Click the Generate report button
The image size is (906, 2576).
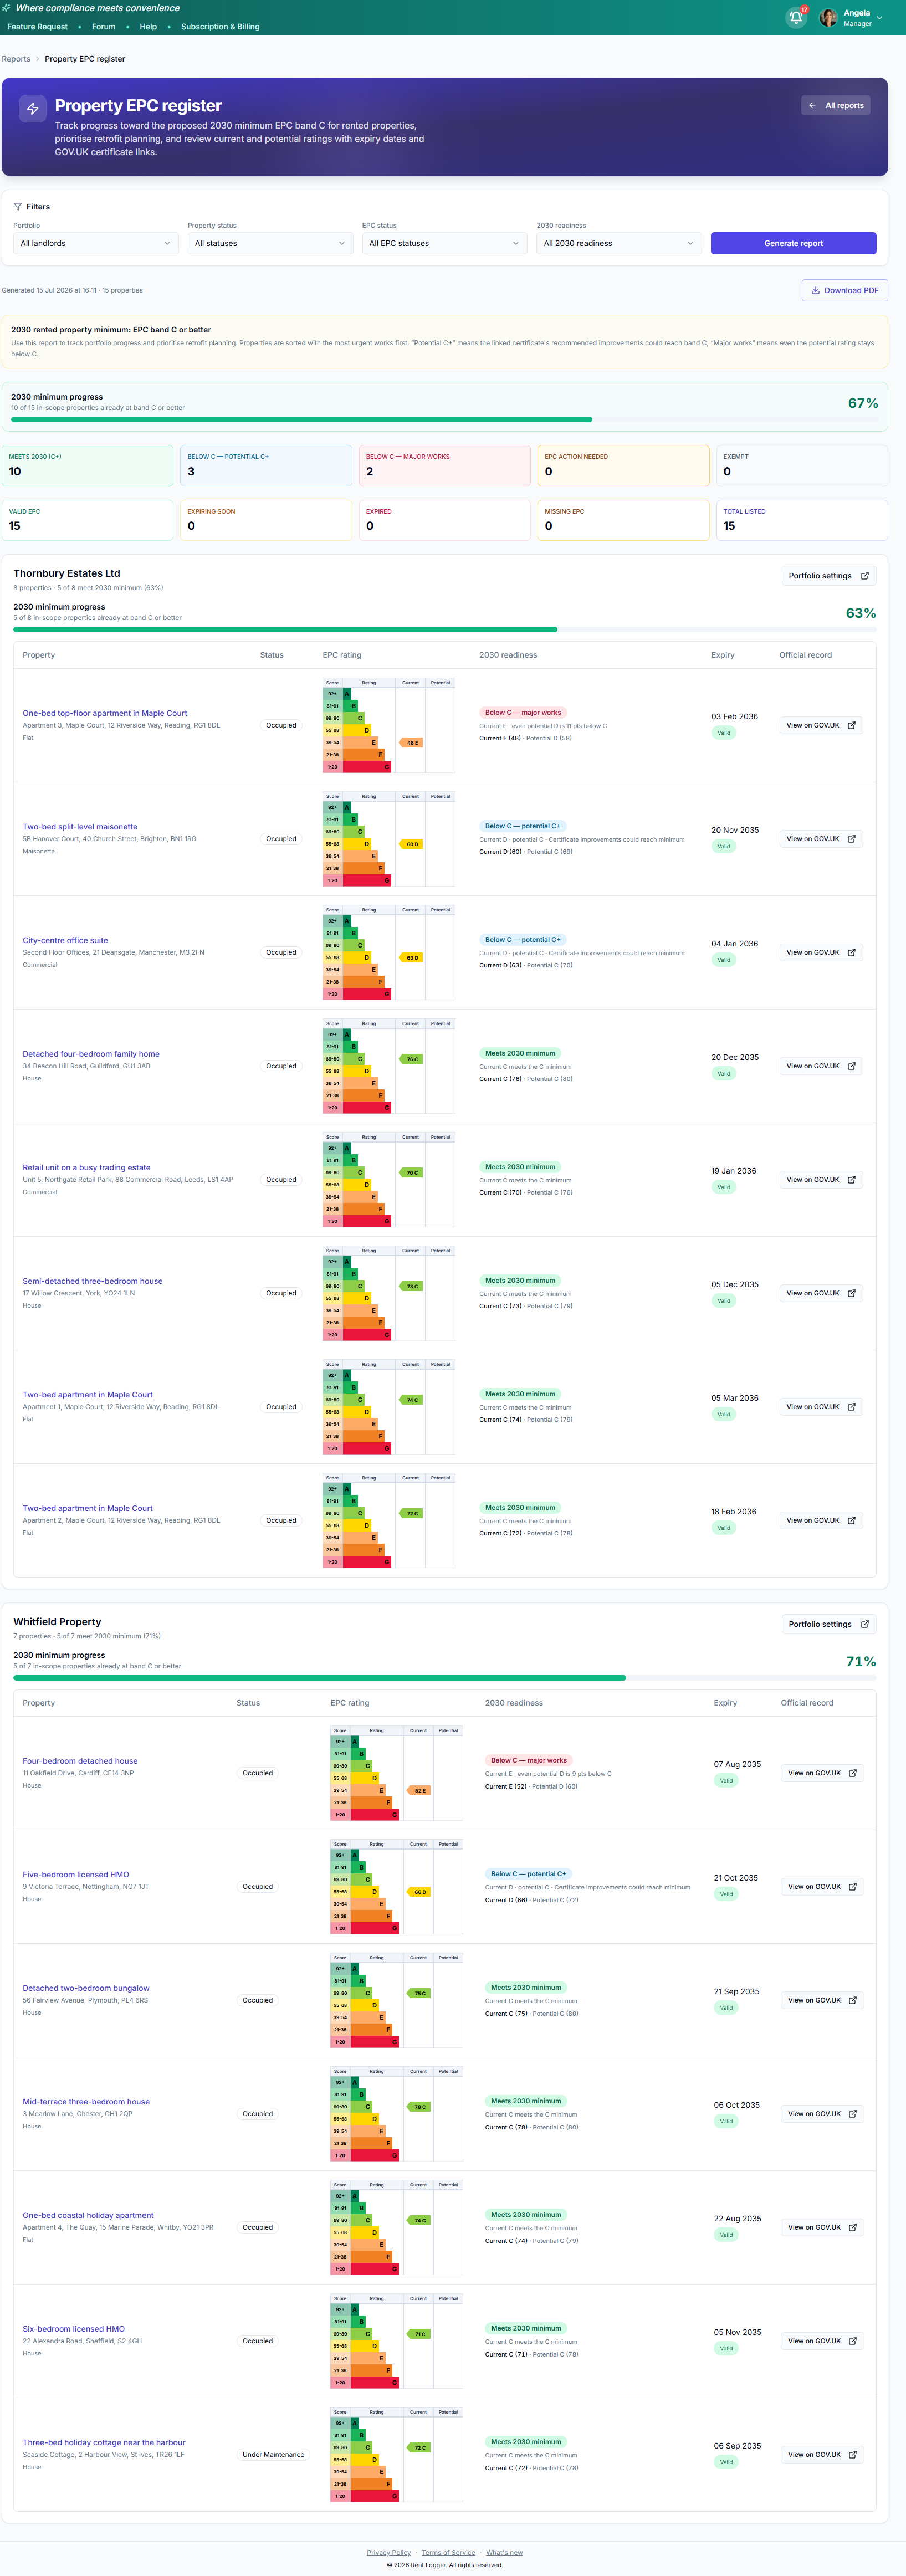(793, 243)
